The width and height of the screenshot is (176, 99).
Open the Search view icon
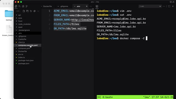point(20,6)
